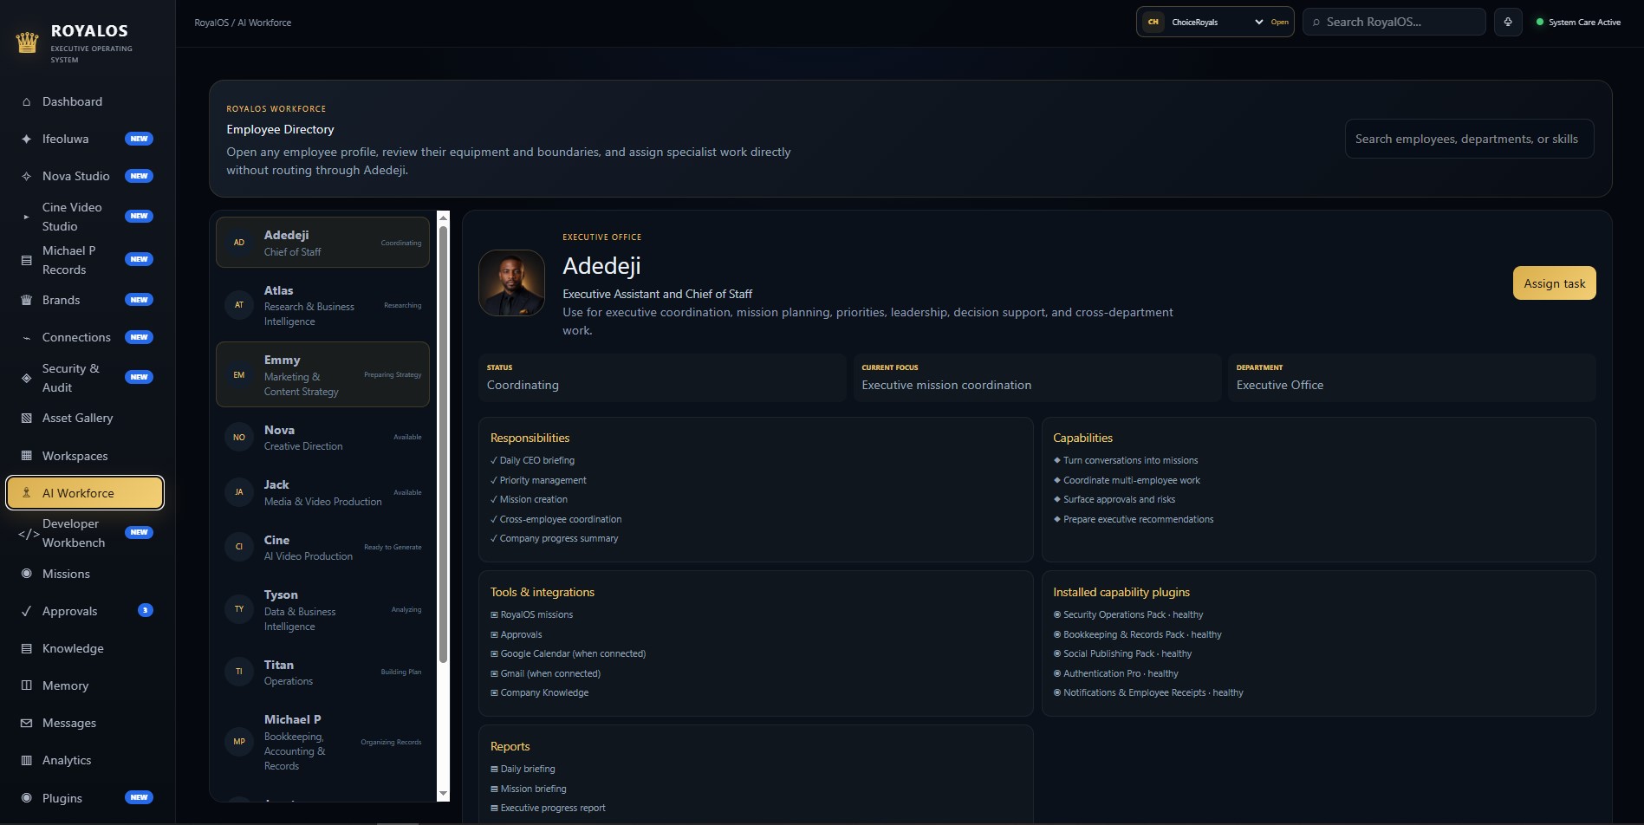Image resolution: width=1644 pixels, height=825 pixels.
Task: Click the Missions target icon
Action: [x=26, y=574]
